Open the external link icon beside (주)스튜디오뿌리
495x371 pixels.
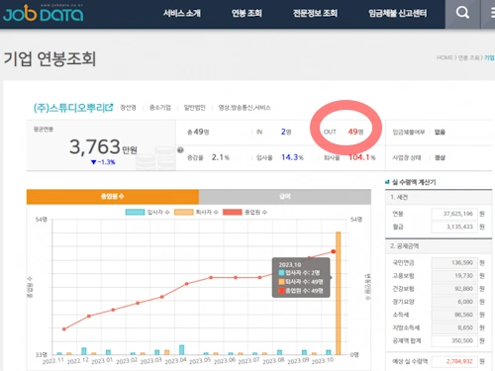coord(110,107)
